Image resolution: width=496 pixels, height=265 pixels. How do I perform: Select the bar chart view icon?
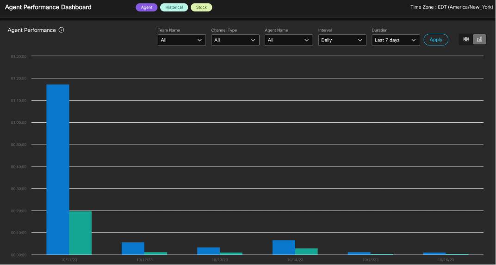479,39
